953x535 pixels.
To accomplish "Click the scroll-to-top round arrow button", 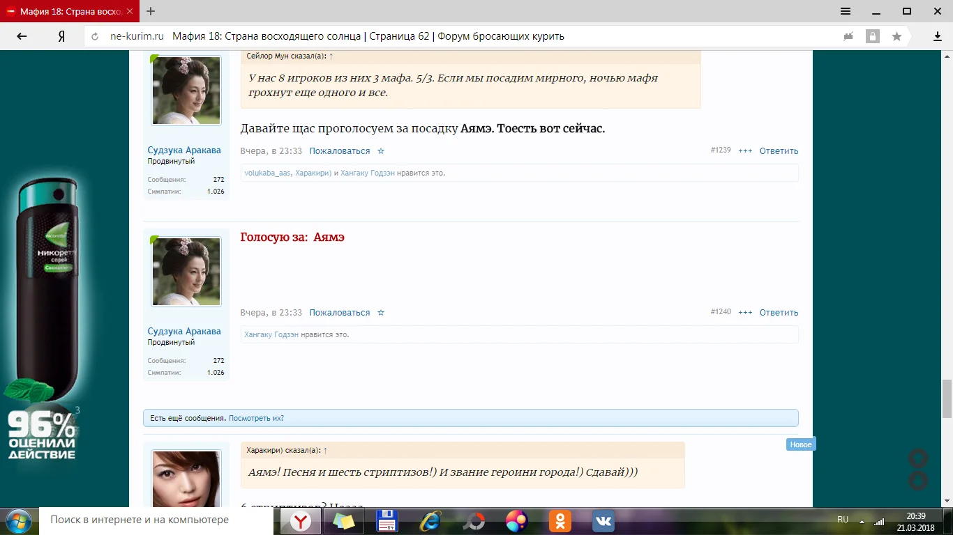I will 918,458.
